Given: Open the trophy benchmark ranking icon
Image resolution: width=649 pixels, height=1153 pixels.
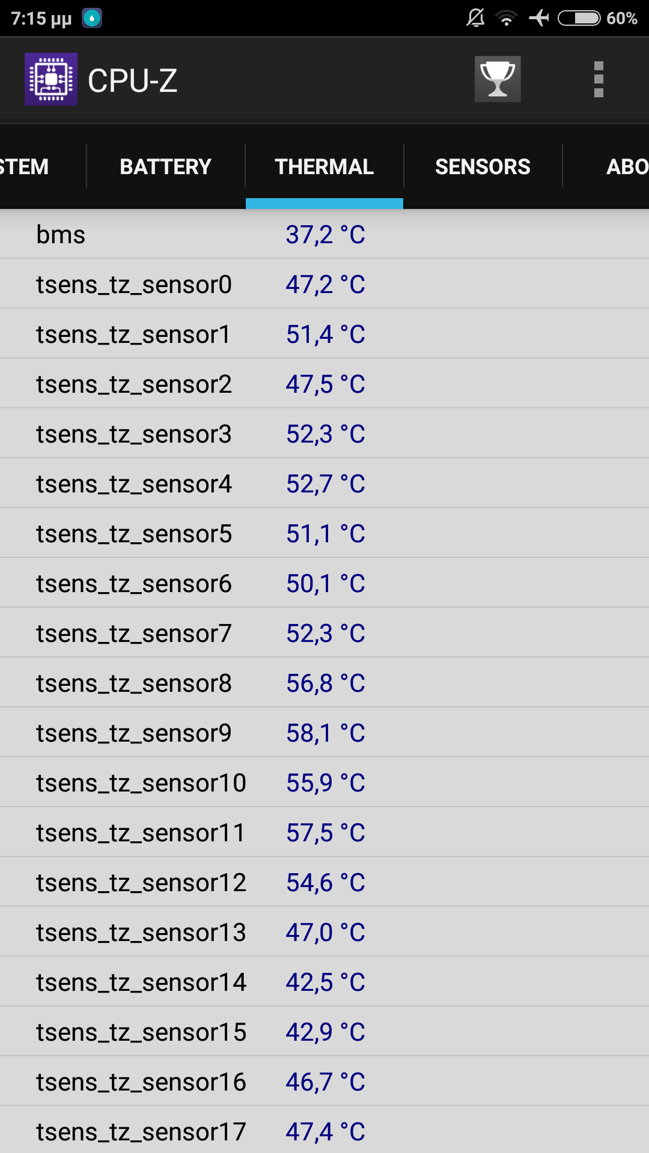Looking at the screenshot, I should pyautogui.click(x=498, y=79).
